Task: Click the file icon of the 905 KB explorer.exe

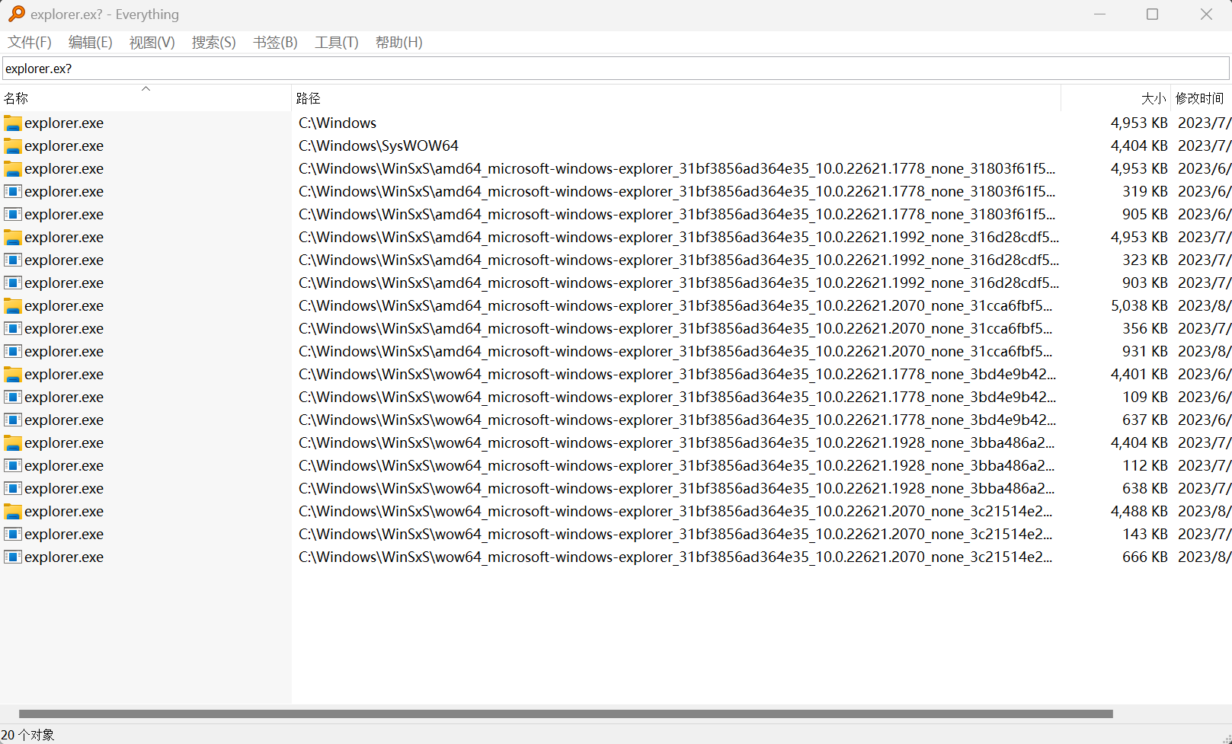Action: click(13, 215)
